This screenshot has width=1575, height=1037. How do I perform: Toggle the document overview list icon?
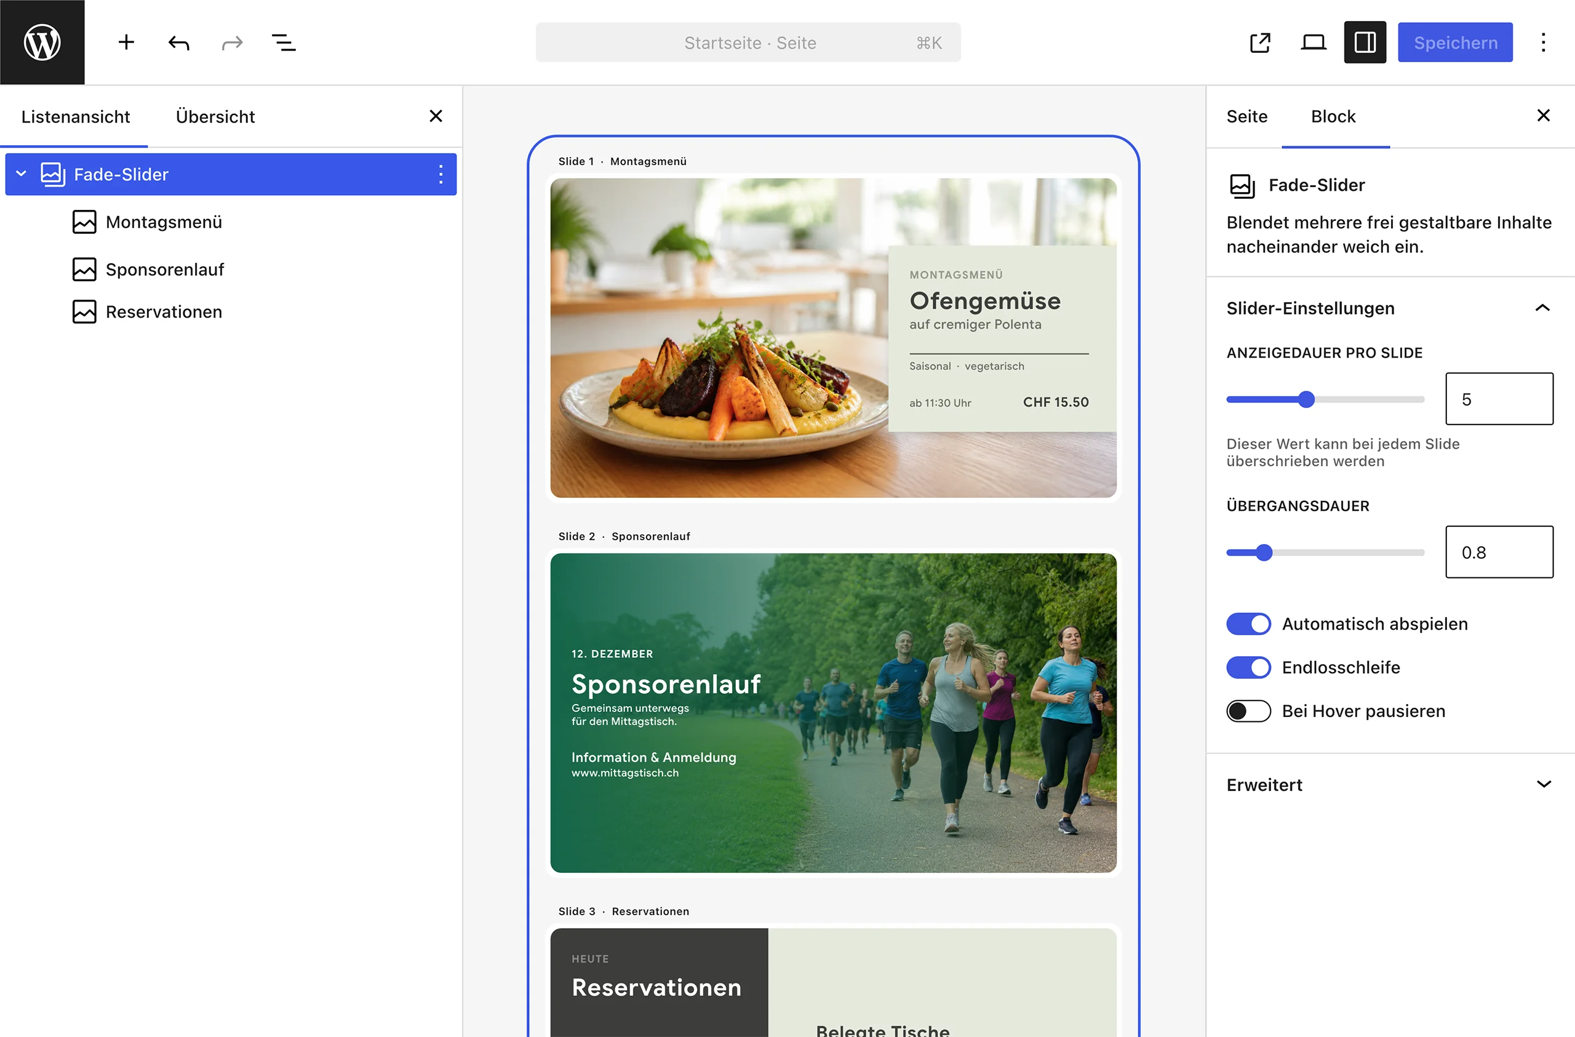[284, 42]
